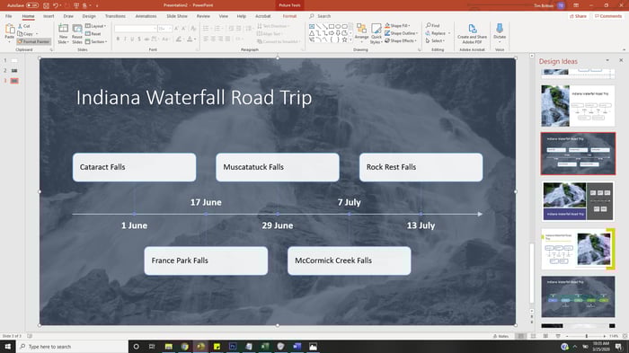Select slide 2 thumbnail
The image size is (629, 353).
(14, 71)
